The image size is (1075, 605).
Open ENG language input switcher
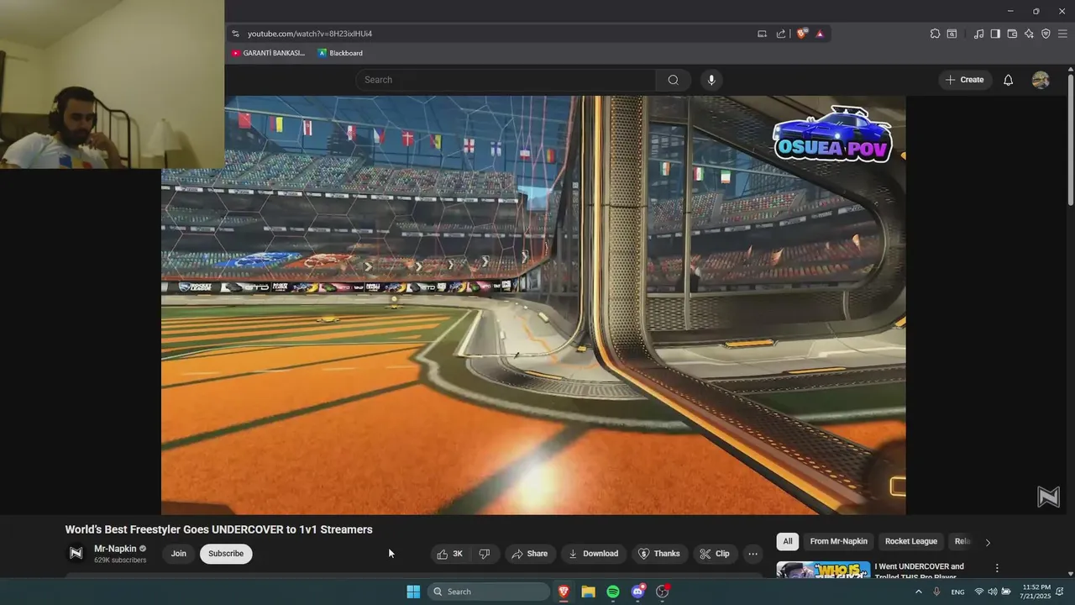[957, 592]
